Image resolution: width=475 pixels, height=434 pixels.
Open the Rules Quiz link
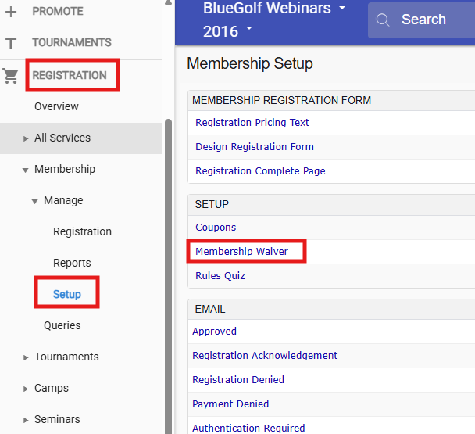[x=220, y=276]
